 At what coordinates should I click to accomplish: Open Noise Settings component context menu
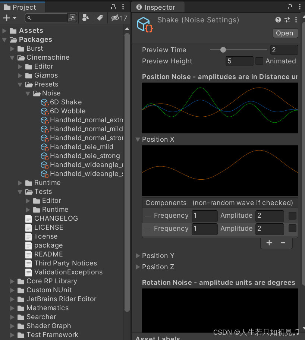pyautogui.click(x=296, y=20)
